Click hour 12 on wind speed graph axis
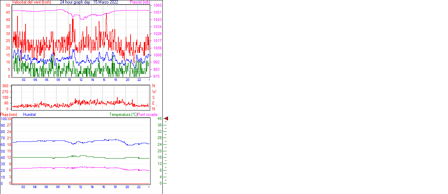448x194 pixels. point(81,80)
